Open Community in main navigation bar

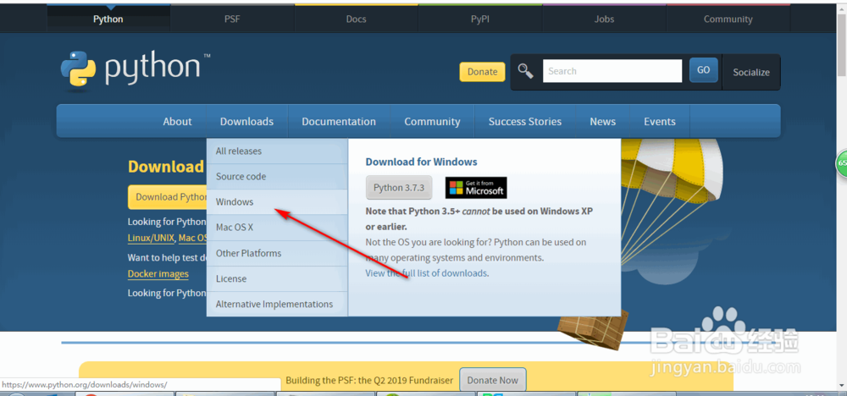tap(432, 121)
